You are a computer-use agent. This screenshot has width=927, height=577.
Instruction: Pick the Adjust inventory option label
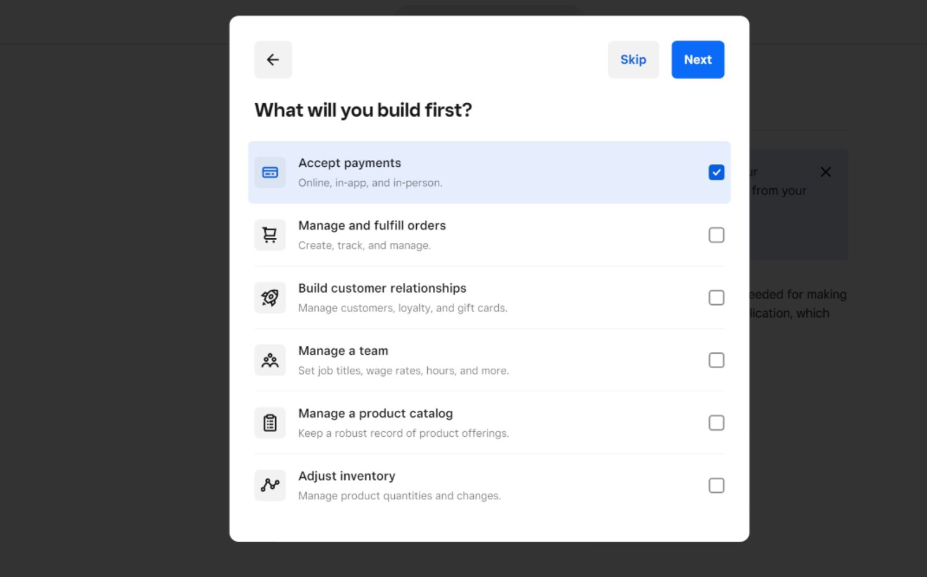pyautogui.click(x=346, y=476)
